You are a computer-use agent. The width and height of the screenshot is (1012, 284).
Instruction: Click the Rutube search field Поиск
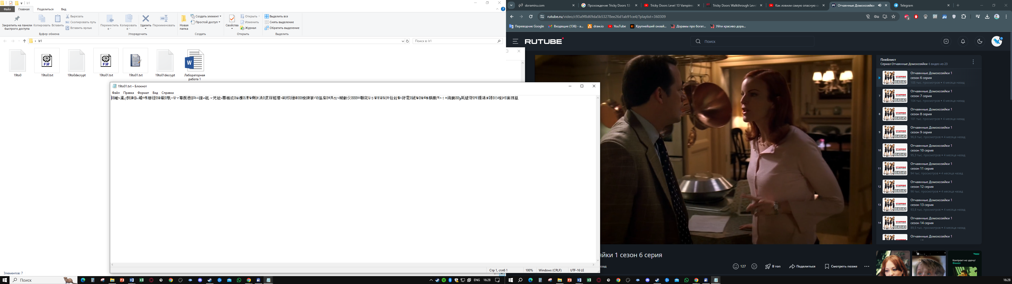pyautogui.click(x=752, y=41)
